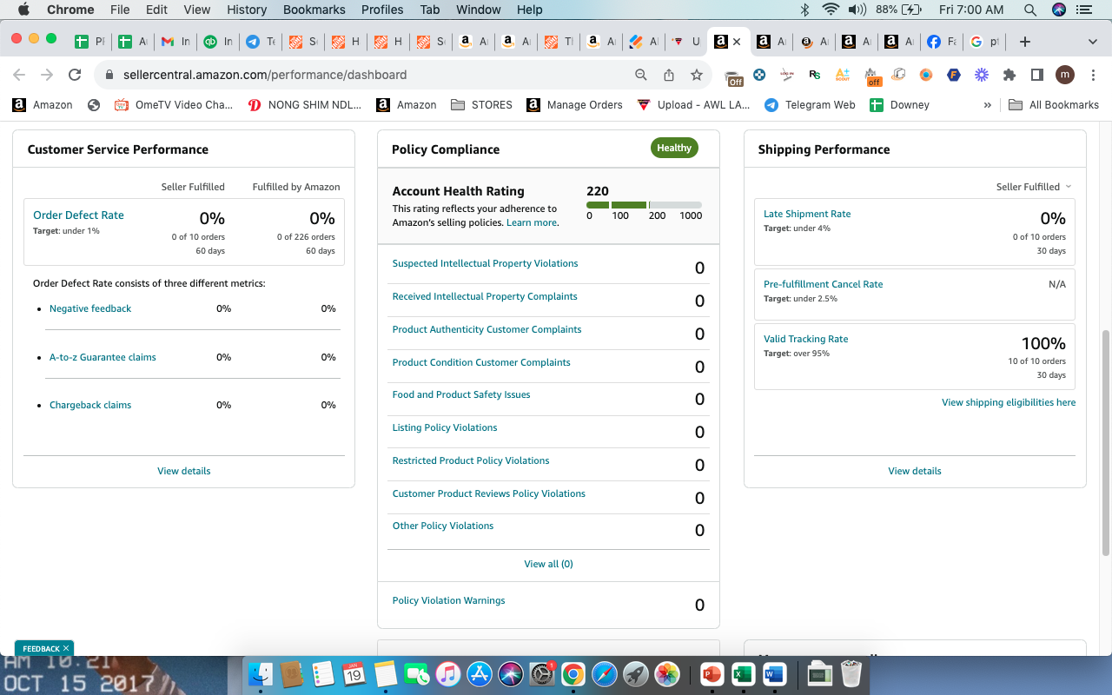Share this page via share icon
1112x695 pixels.
click(668, 75)
